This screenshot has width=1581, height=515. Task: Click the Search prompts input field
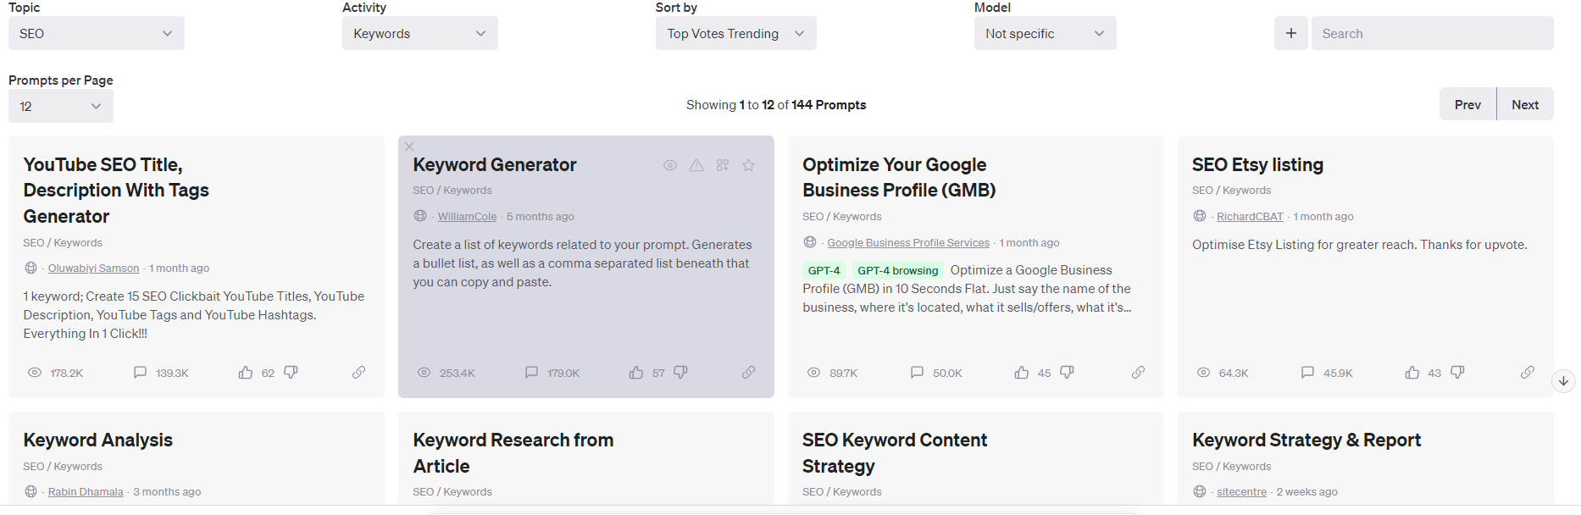point(1432,34)
